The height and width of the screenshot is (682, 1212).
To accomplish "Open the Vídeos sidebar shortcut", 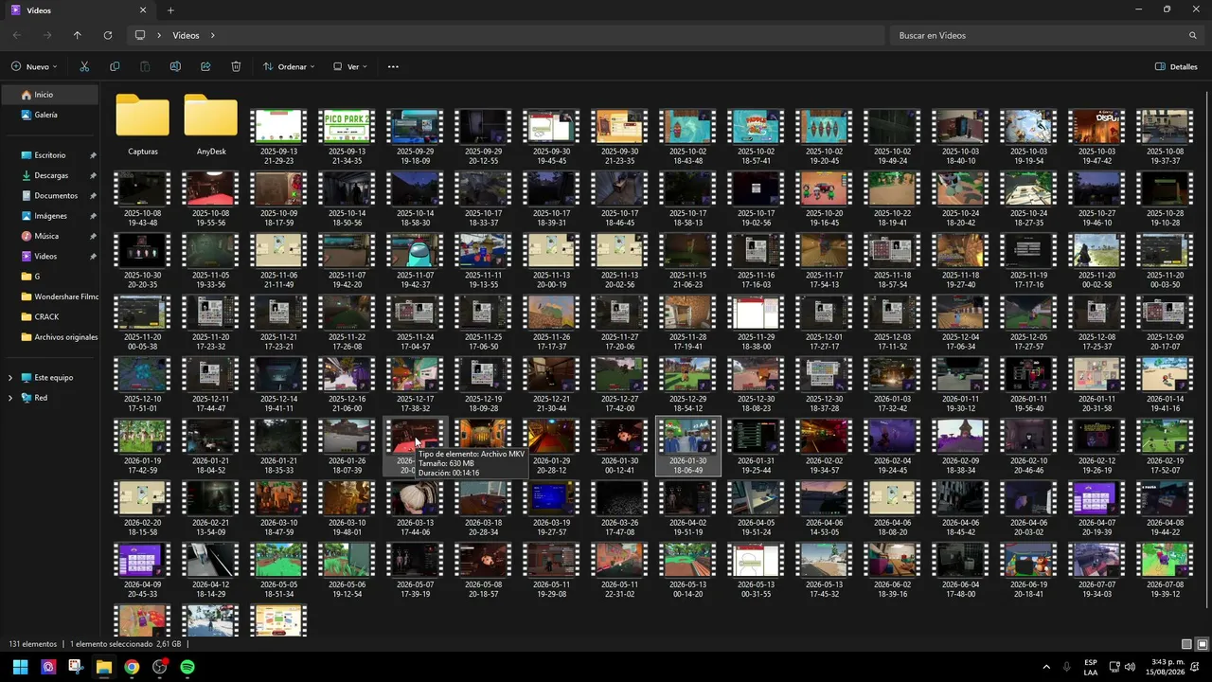I will pyautogui.click(x=50, y=257).
